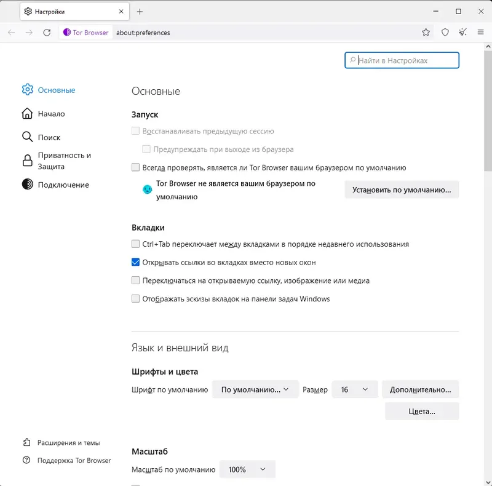492x486 pixels.
Task: Click the Tor Browser onion logo in toolbar
Action: point(68,32)
